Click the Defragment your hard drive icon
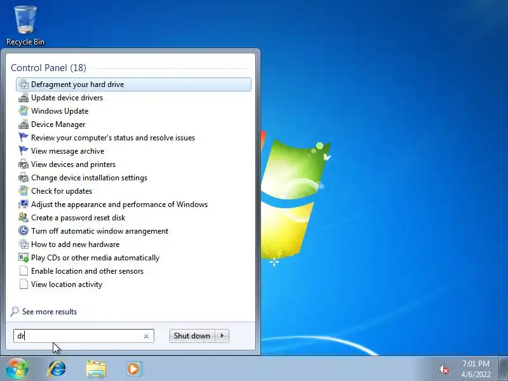 (x=23, y=84)
